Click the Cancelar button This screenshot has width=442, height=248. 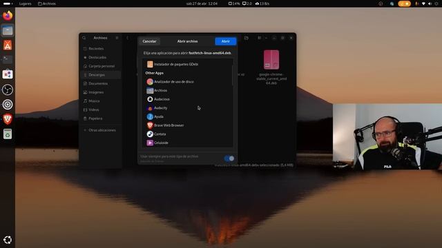tap(149, 41)
